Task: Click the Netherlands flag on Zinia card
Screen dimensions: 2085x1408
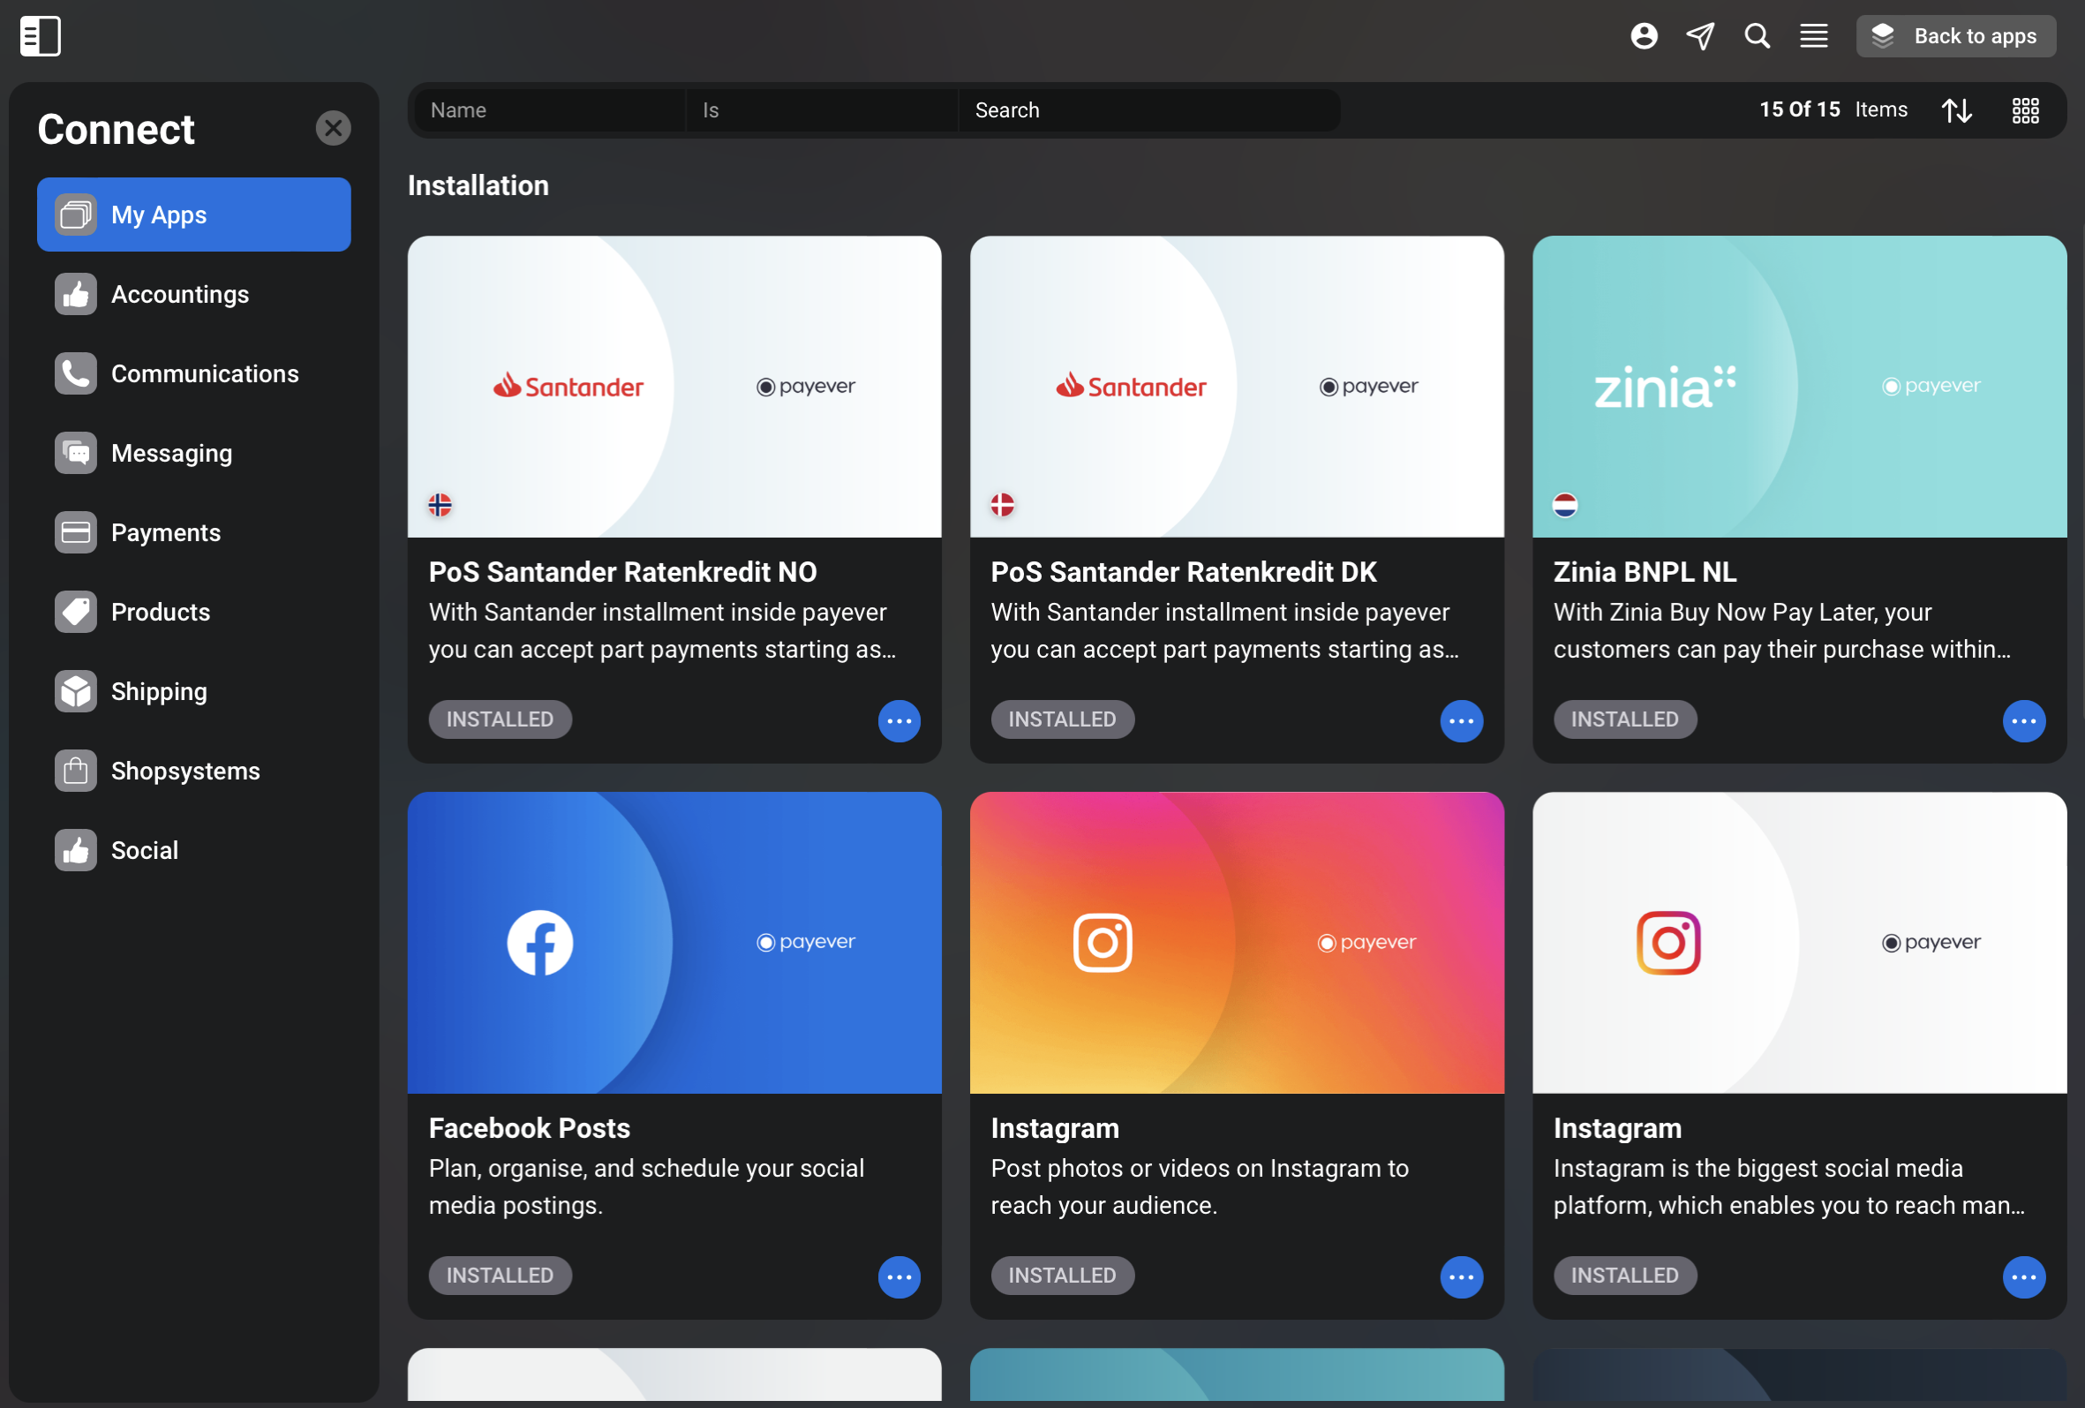Action: 1565,505
